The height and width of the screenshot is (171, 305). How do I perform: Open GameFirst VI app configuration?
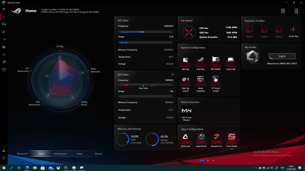216,140
